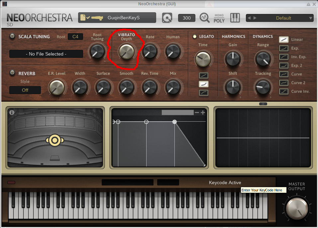Select the Exp. dynamics curve

click(283, 48)
